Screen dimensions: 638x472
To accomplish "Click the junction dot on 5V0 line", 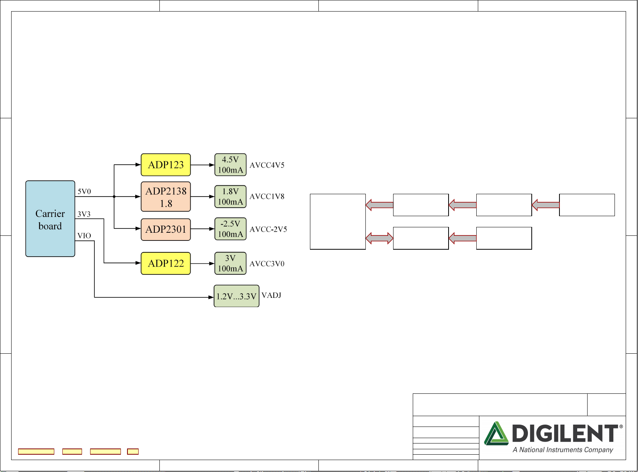I will pos(114,197).
